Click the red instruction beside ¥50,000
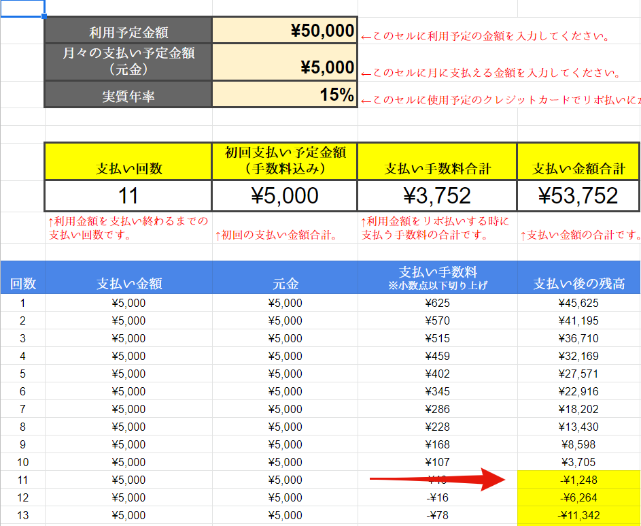The height and width of the screenshot is (526, 641). pyautogui.click(x=485, y=36)
